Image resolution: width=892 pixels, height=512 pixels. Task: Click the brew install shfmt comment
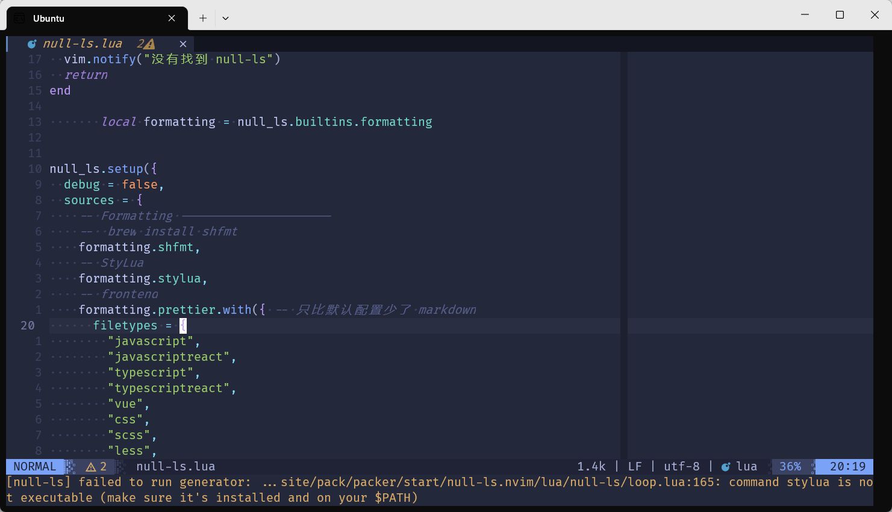point(159,231)
